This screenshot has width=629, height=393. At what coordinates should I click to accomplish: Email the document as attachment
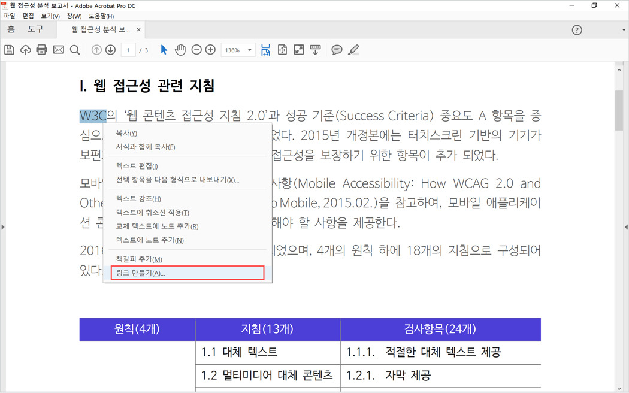58,50
